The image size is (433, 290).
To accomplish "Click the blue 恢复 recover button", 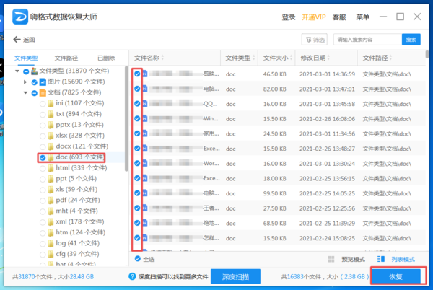I will click(395, 276).
